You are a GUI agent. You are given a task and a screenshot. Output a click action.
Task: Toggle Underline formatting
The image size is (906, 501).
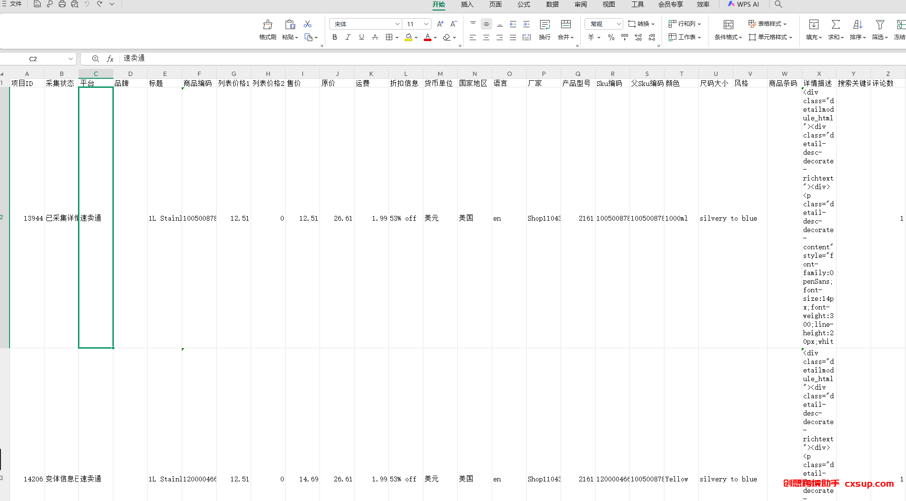(361, 37)
